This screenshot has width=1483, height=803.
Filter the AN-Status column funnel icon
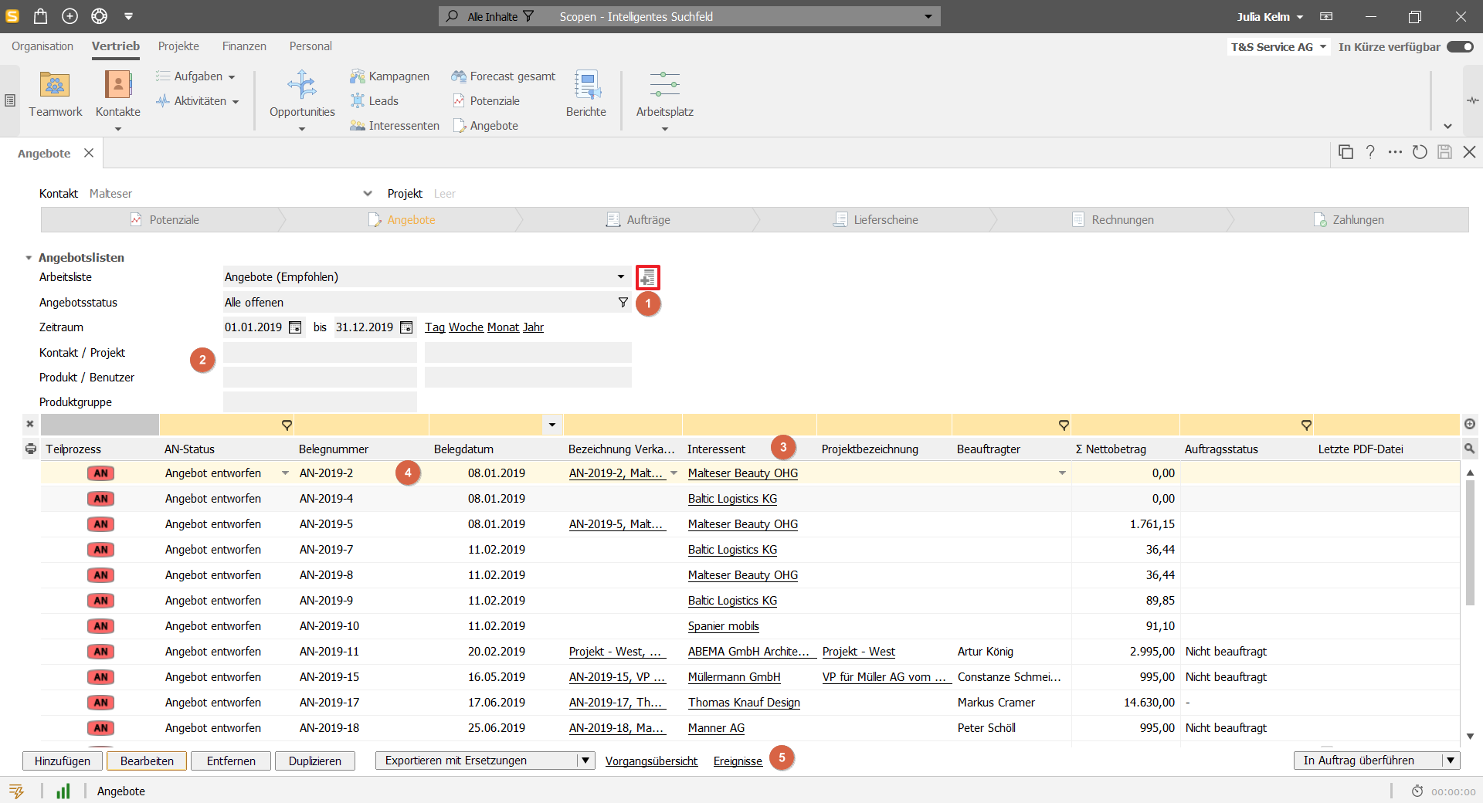coord(287,425)
